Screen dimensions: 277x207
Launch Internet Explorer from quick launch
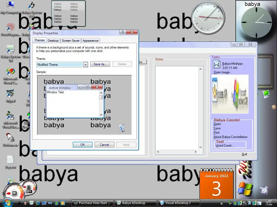(38, 203)
